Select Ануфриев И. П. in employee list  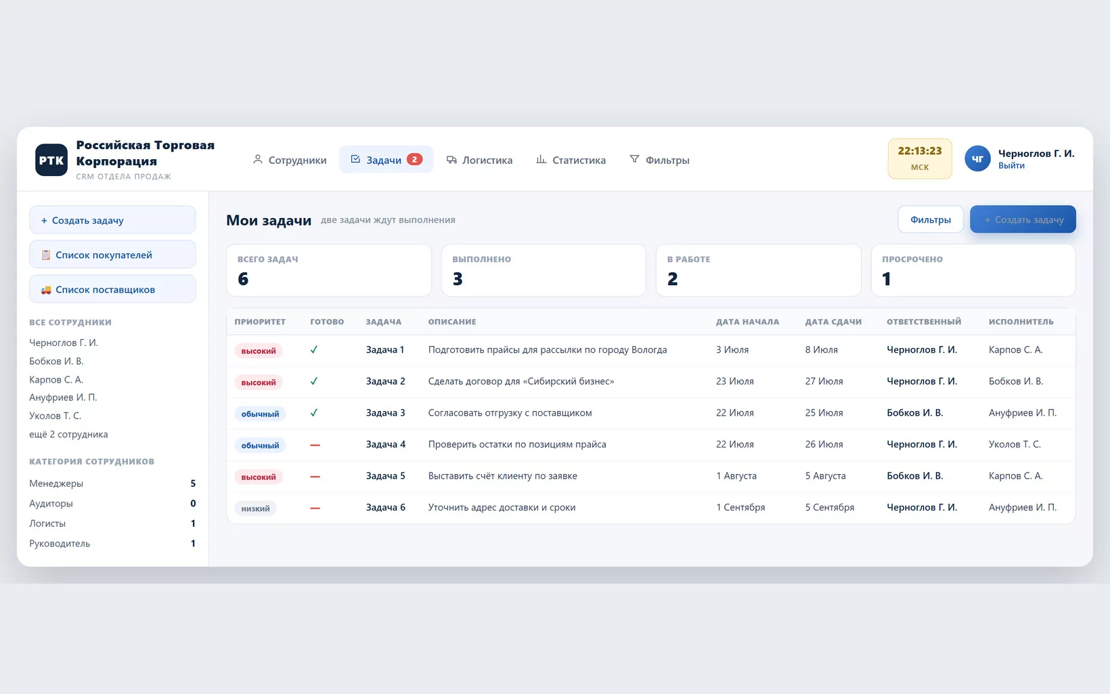point(63,397)
